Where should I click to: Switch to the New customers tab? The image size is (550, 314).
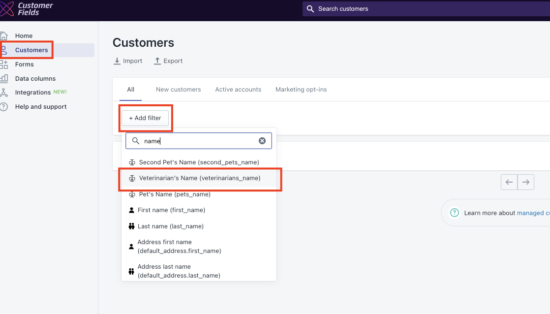(x=178, y=90)
